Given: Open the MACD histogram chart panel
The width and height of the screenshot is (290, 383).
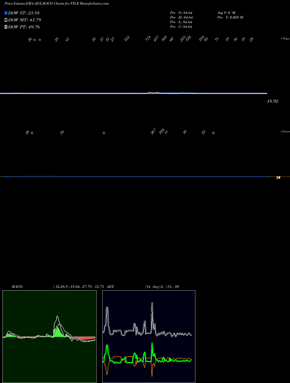Looking at the screenshot, I should click(49, 337).
